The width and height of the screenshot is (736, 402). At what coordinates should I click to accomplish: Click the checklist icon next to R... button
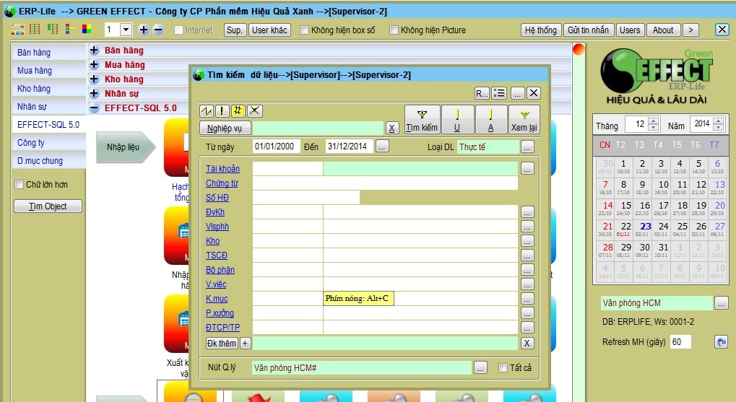click(x=499, y=93)
